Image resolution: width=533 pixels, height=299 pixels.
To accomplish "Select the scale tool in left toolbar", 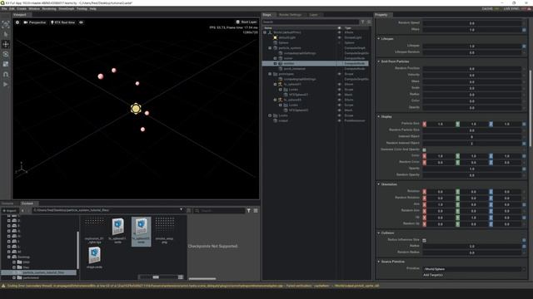I will (x=6, y=64).
